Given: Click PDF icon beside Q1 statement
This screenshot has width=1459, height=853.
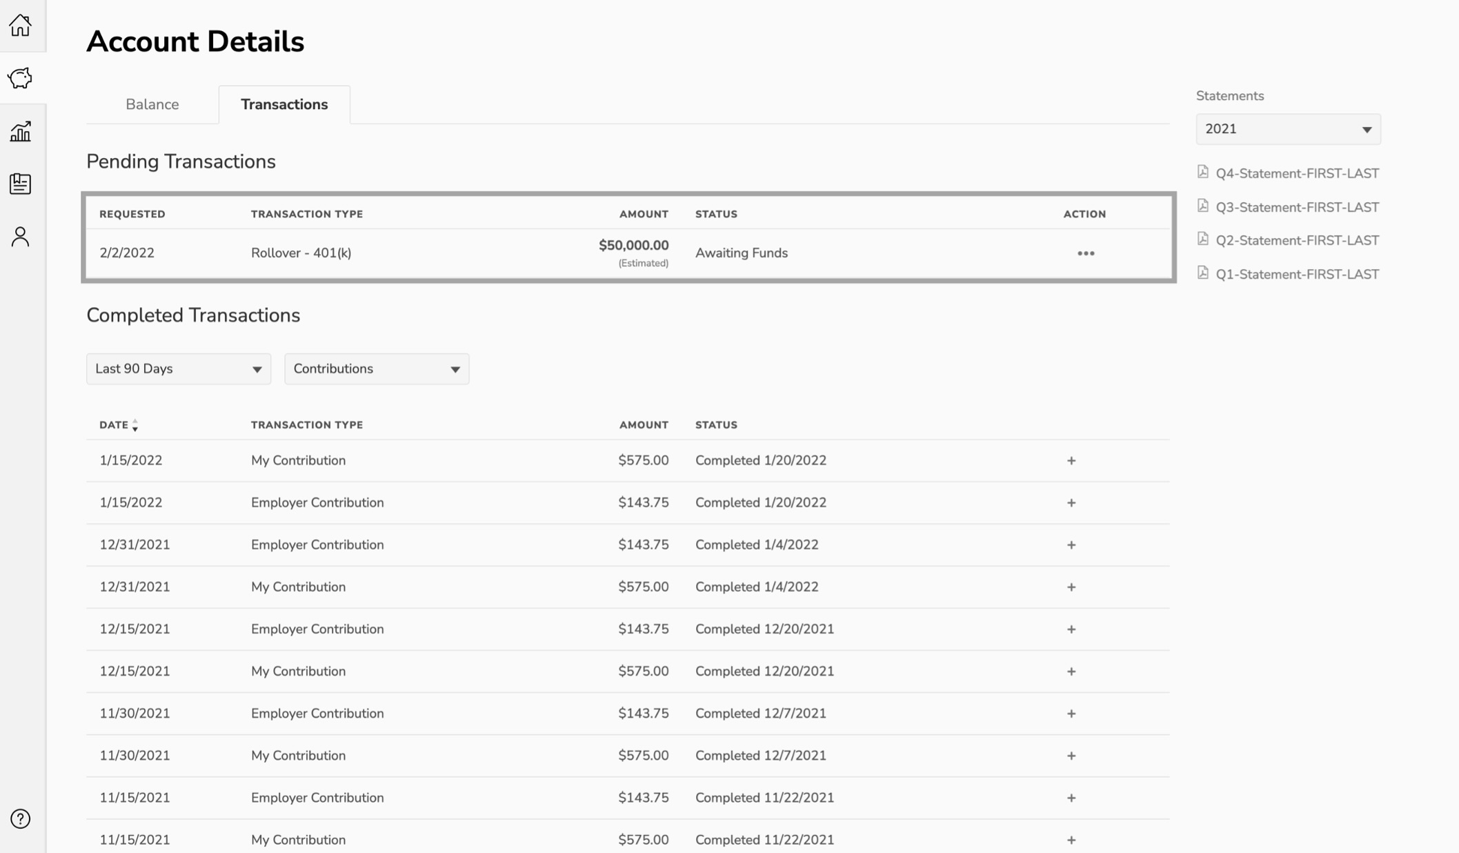Looking at the screenshot, I should click(x=1203, y=273).
